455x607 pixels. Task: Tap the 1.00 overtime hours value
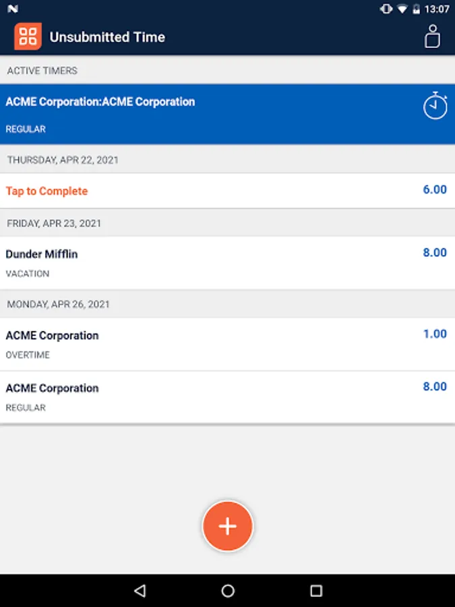coord(435,334)
